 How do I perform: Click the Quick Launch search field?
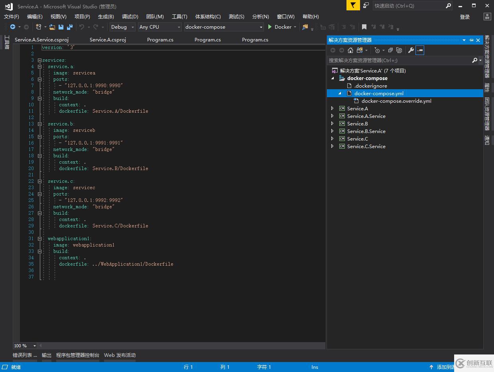coord(409,6)
